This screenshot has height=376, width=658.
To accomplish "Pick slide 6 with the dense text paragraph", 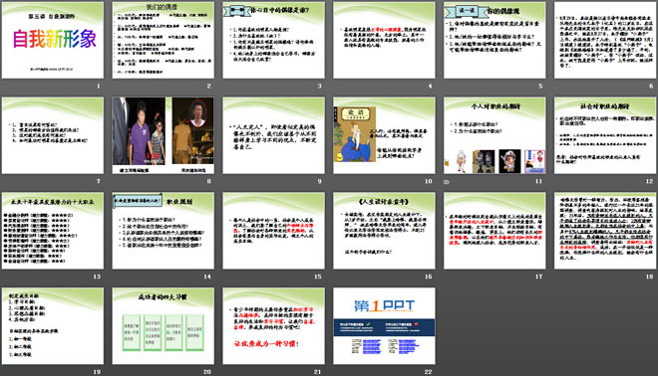I will (x=605, y=40).
